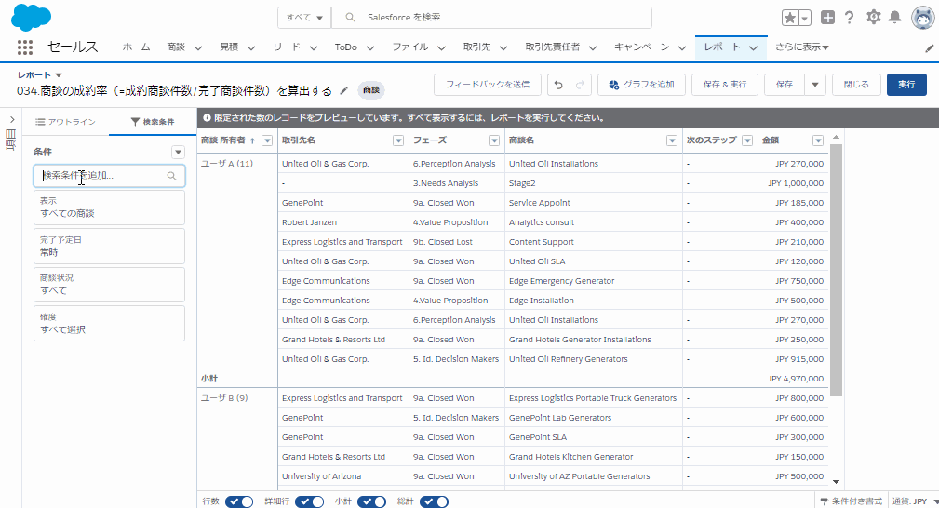Click cell 'Robert Janzen'
This screenshot has width=939, height=508.
pyautogui.click(x=310, y=222)
